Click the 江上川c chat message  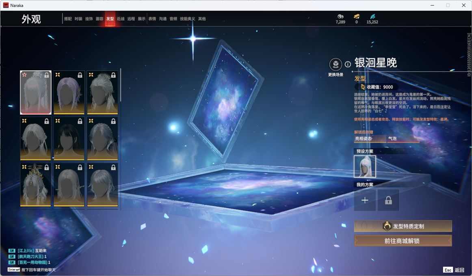[x=32, y=250]
